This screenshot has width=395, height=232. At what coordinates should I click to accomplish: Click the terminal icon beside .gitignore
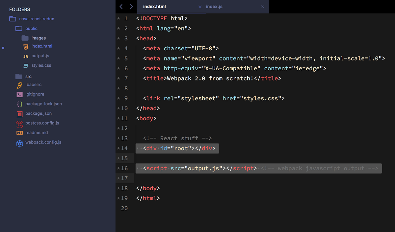pyautogui.click(x=19, y=95)
